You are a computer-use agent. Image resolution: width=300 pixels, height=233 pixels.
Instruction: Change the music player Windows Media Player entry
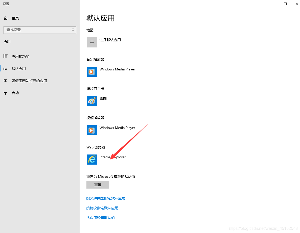tap(117, 69)
